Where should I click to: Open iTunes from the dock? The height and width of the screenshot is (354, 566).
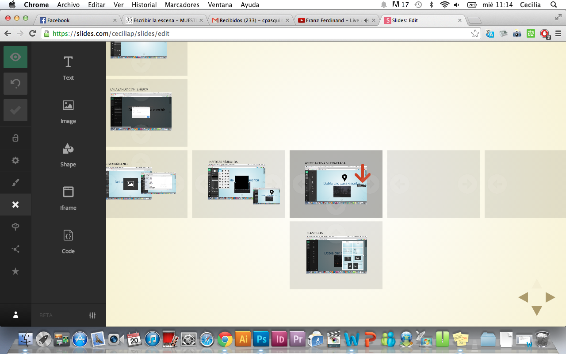pyautogui.click(x=152, y=339)
